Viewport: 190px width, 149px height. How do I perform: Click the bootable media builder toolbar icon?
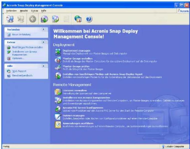pyautogui.click(x=44, y=19)
